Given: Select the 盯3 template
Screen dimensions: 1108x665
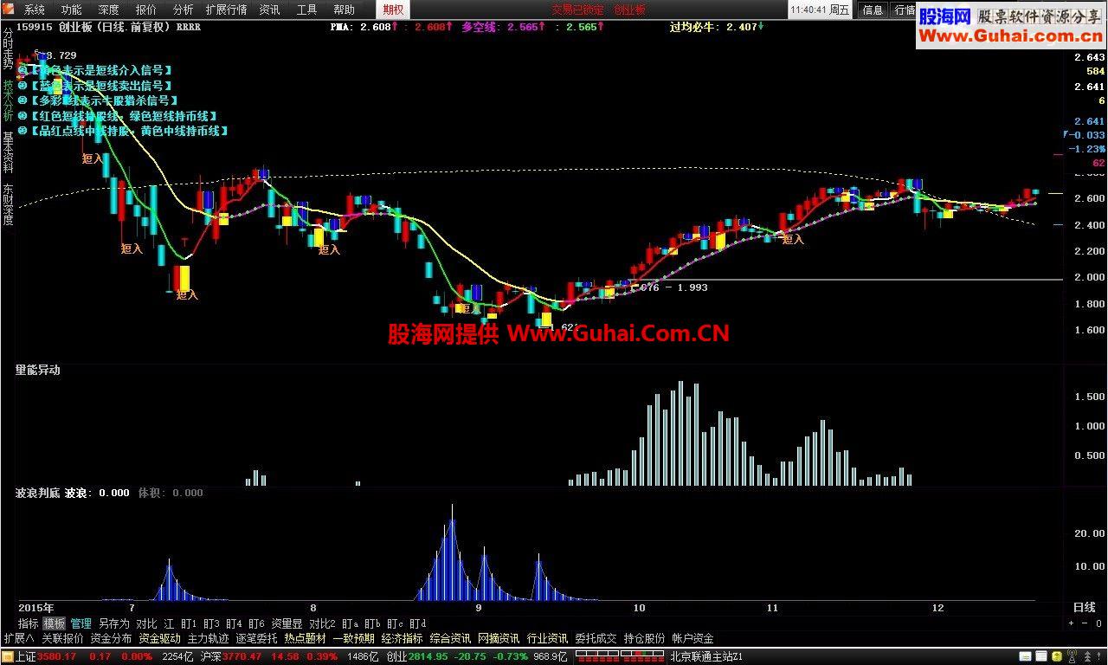Looking at the screenshot, I should (211, 623).
